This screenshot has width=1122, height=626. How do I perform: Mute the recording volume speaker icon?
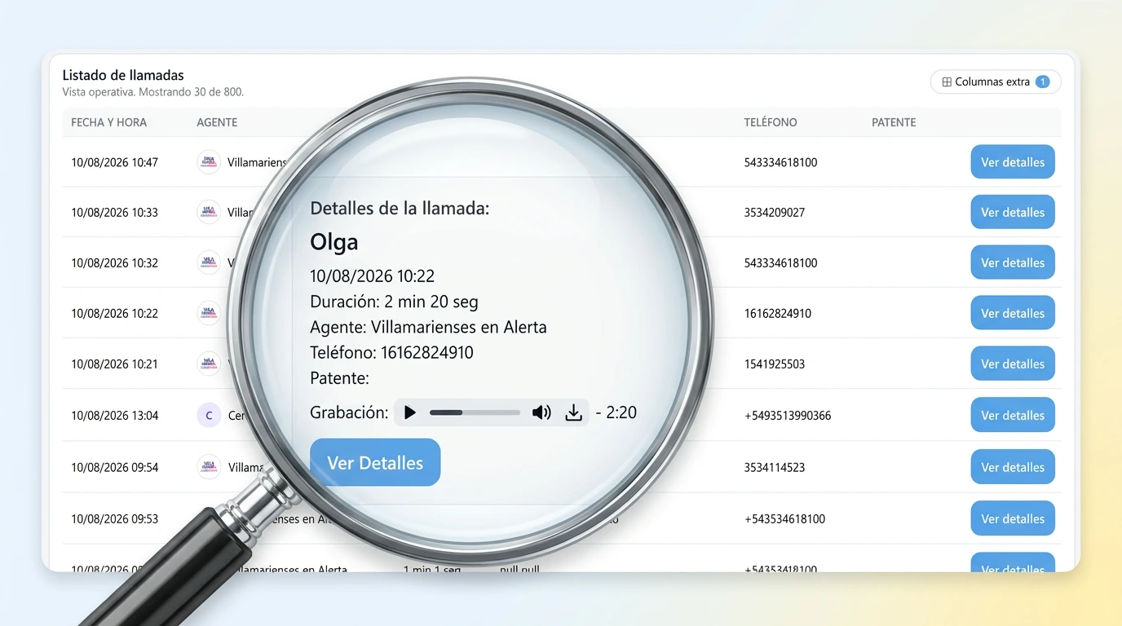541,412
